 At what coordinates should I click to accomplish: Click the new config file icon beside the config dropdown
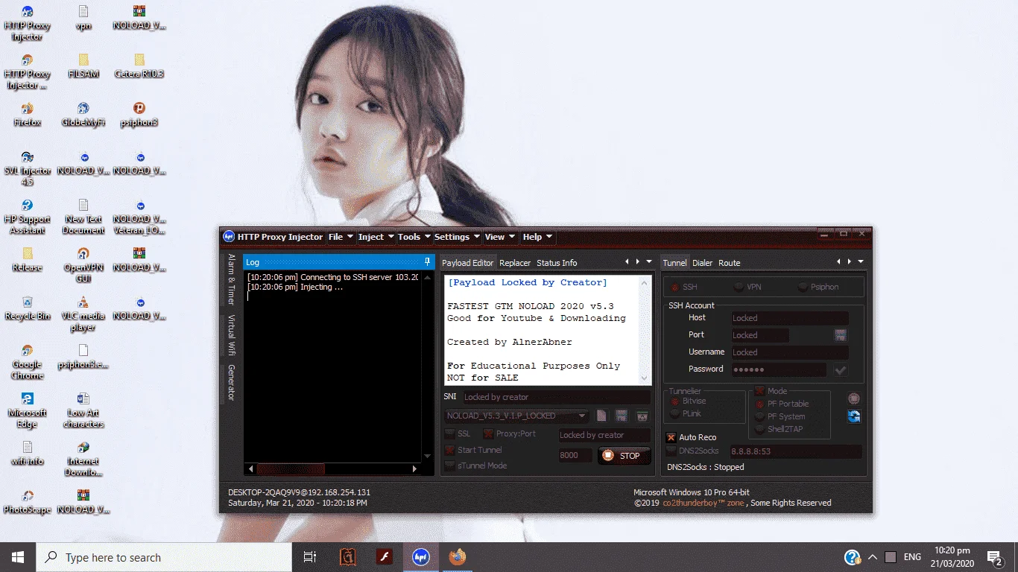(602, 416)
